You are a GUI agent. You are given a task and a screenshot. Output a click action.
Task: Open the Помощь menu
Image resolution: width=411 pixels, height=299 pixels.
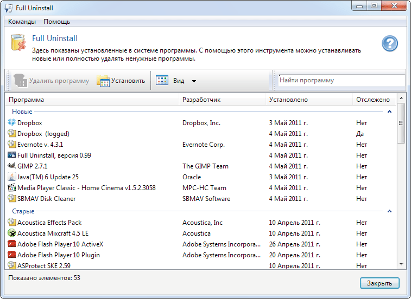coord(56,22)
